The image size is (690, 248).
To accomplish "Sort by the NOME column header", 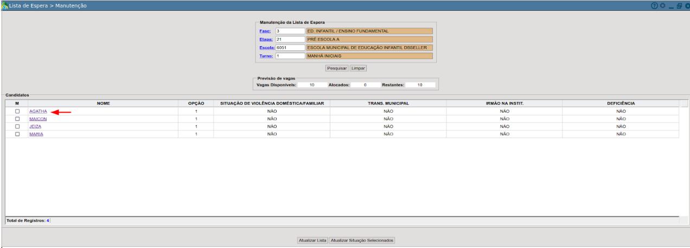I will coord(104,103).
